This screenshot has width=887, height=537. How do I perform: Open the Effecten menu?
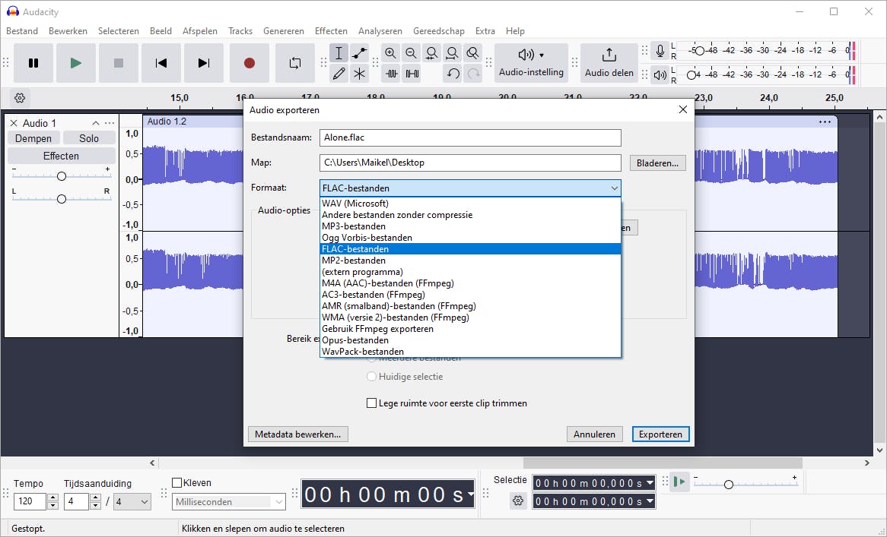coord(331,31)
